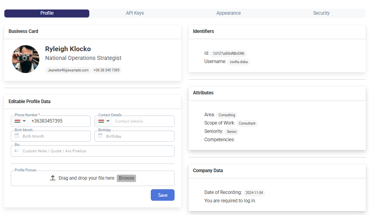Screen dimensions: 369x215
Task: Click the Jeanette49@example.com email chip
Action: pyautogui.click(x=68, y=70)
